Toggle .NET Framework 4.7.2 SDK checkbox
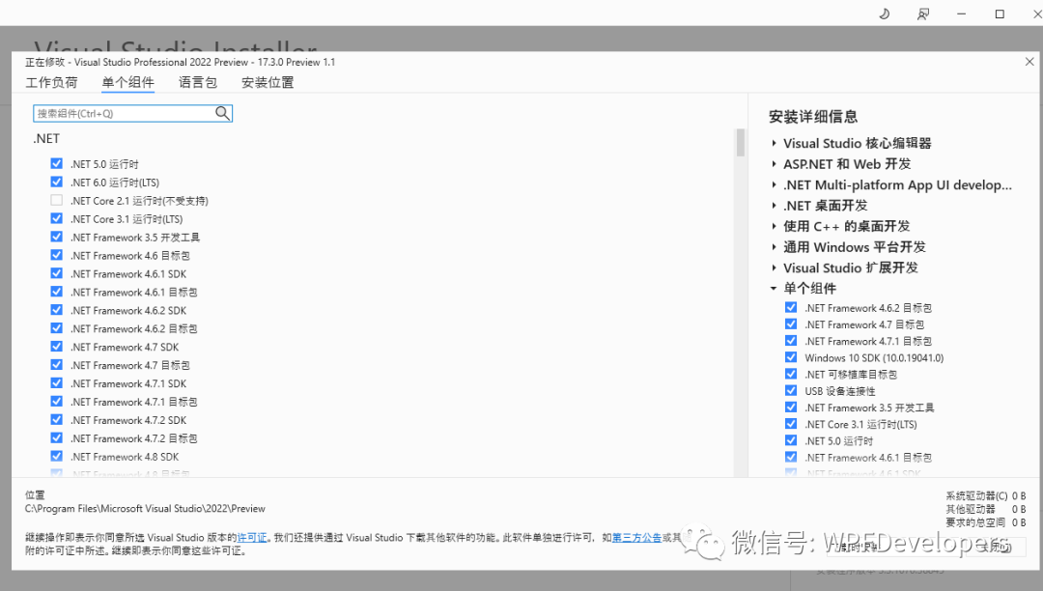 click(x=57, y=419)
